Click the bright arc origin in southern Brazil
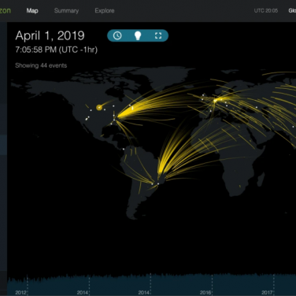Viewport: 296px width, 296px height. (x=159, y=173)
